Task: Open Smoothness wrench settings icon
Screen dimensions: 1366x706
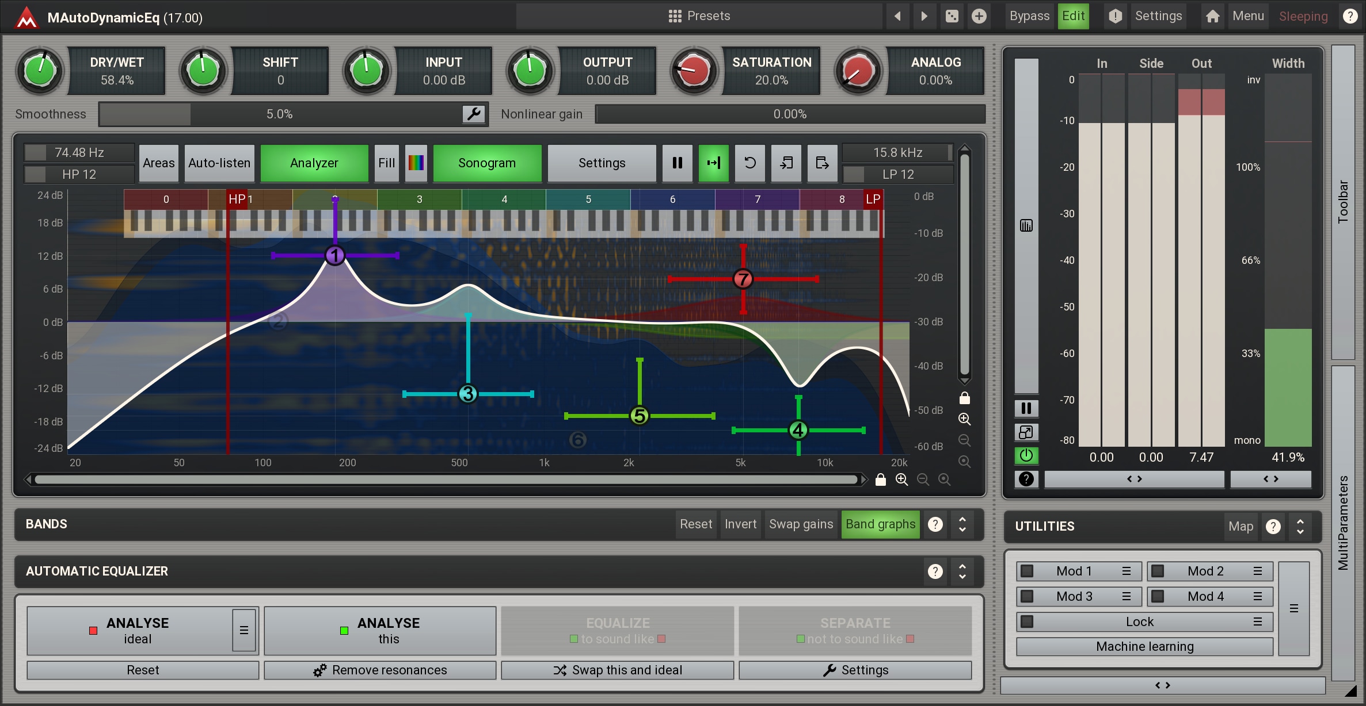Action: (474, 114)
